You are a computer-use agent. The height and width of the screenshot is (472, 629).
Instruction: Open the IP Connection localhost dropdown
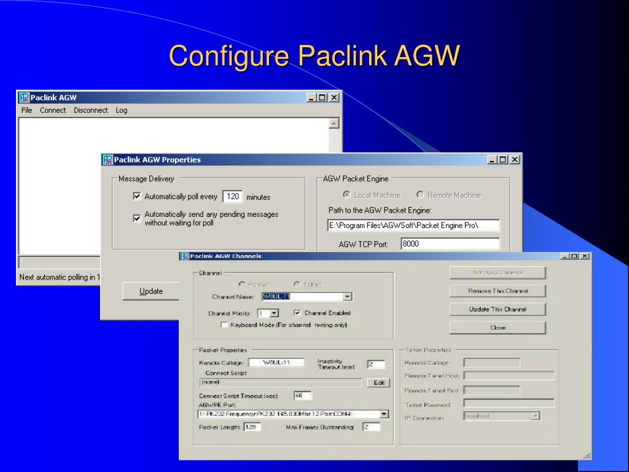(x=535, y=416)
